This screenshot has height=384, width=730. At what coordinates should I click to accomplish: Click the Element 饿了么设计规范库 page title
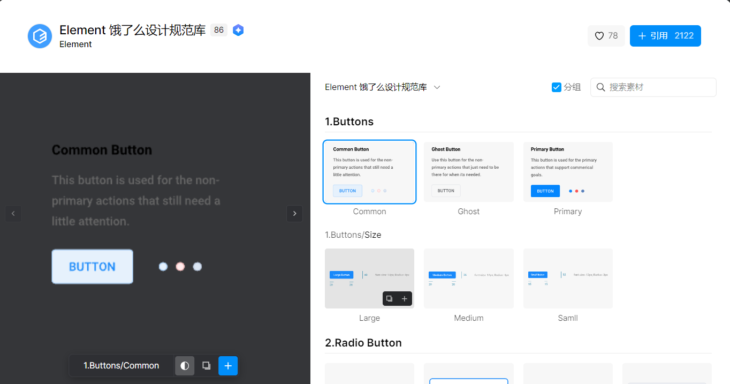point(133,30)
